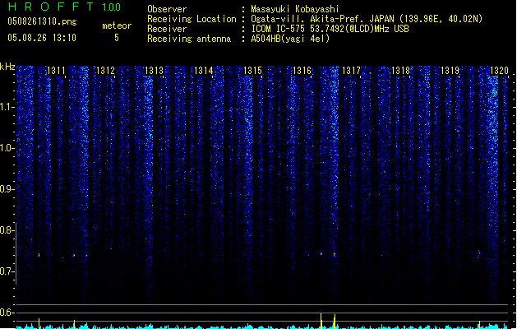Select the ICOM IC-575 53.7492 MHz USB text
The height and width of the screenshot is (329, 517).
coord(330,29)
